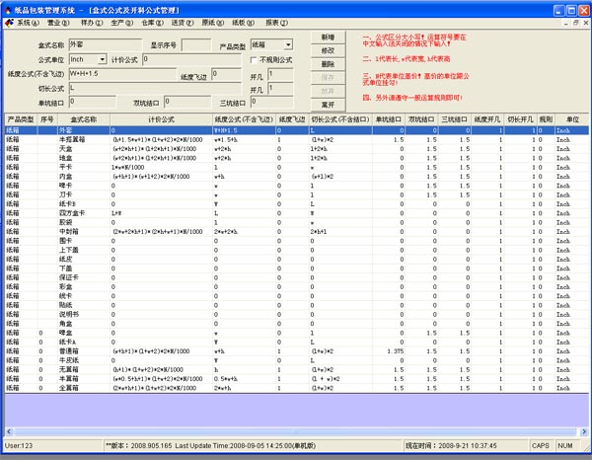
Task: Click the 双坑结口 input field
Action: pos(187,102)
